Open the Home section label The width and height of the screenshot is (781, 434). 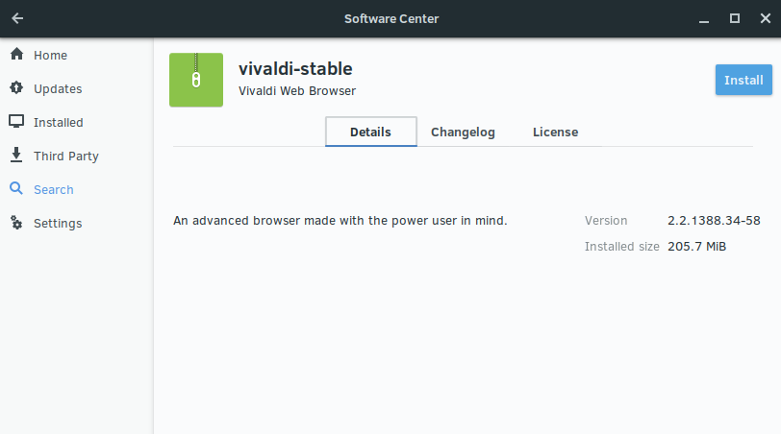pyautogui.click(x=50, y=55)
